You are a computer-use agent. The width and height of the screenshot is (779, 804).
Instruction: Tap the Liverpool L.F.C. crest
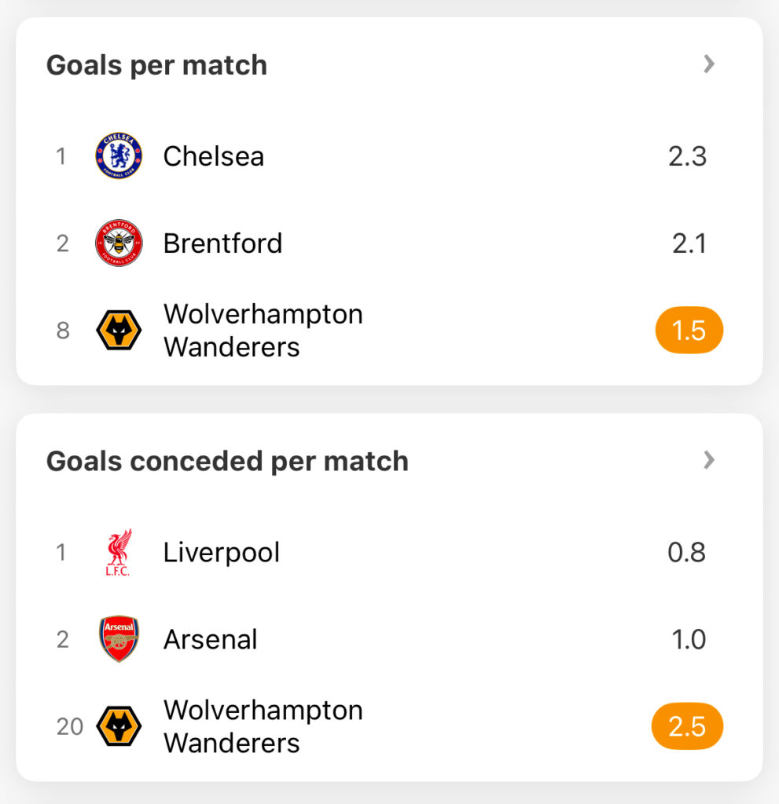pos(119,552)
